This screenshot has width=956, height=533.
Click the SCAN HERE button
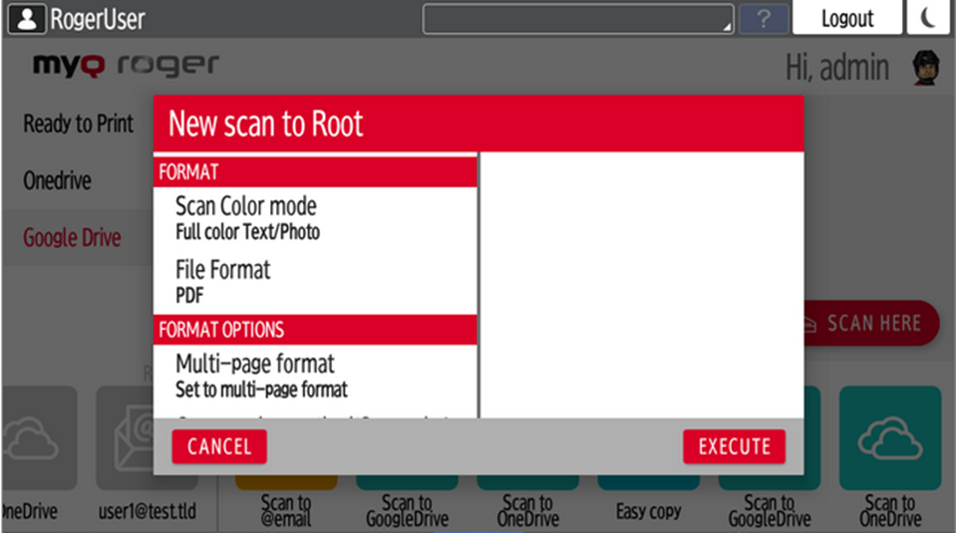(x=872, y=323)
